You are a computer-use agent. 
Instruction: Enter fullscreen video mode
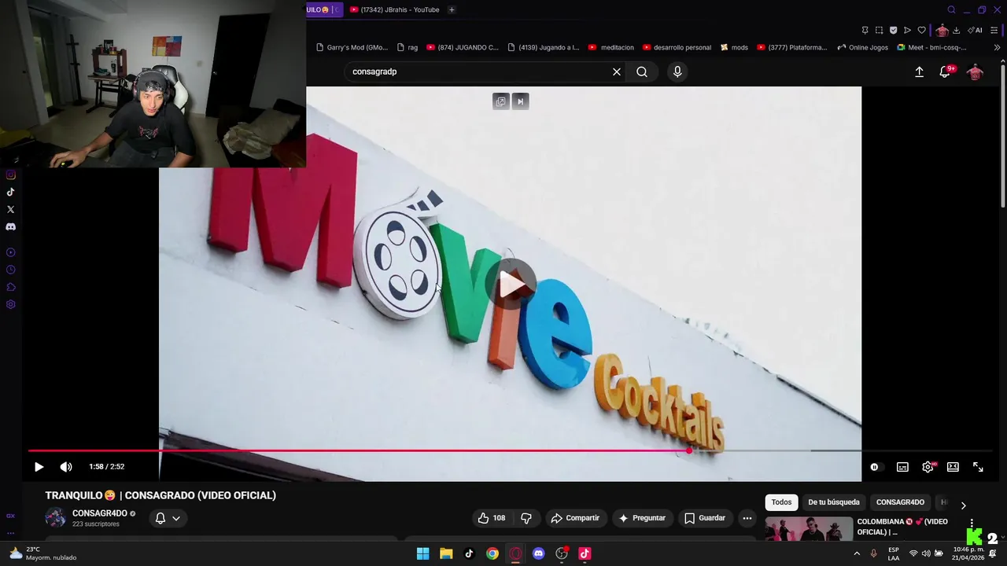pos(978,467)
